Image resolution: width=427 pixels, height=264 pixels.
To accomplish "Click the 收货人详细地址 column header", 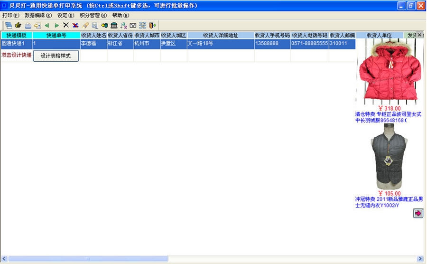I will (221, 35).
